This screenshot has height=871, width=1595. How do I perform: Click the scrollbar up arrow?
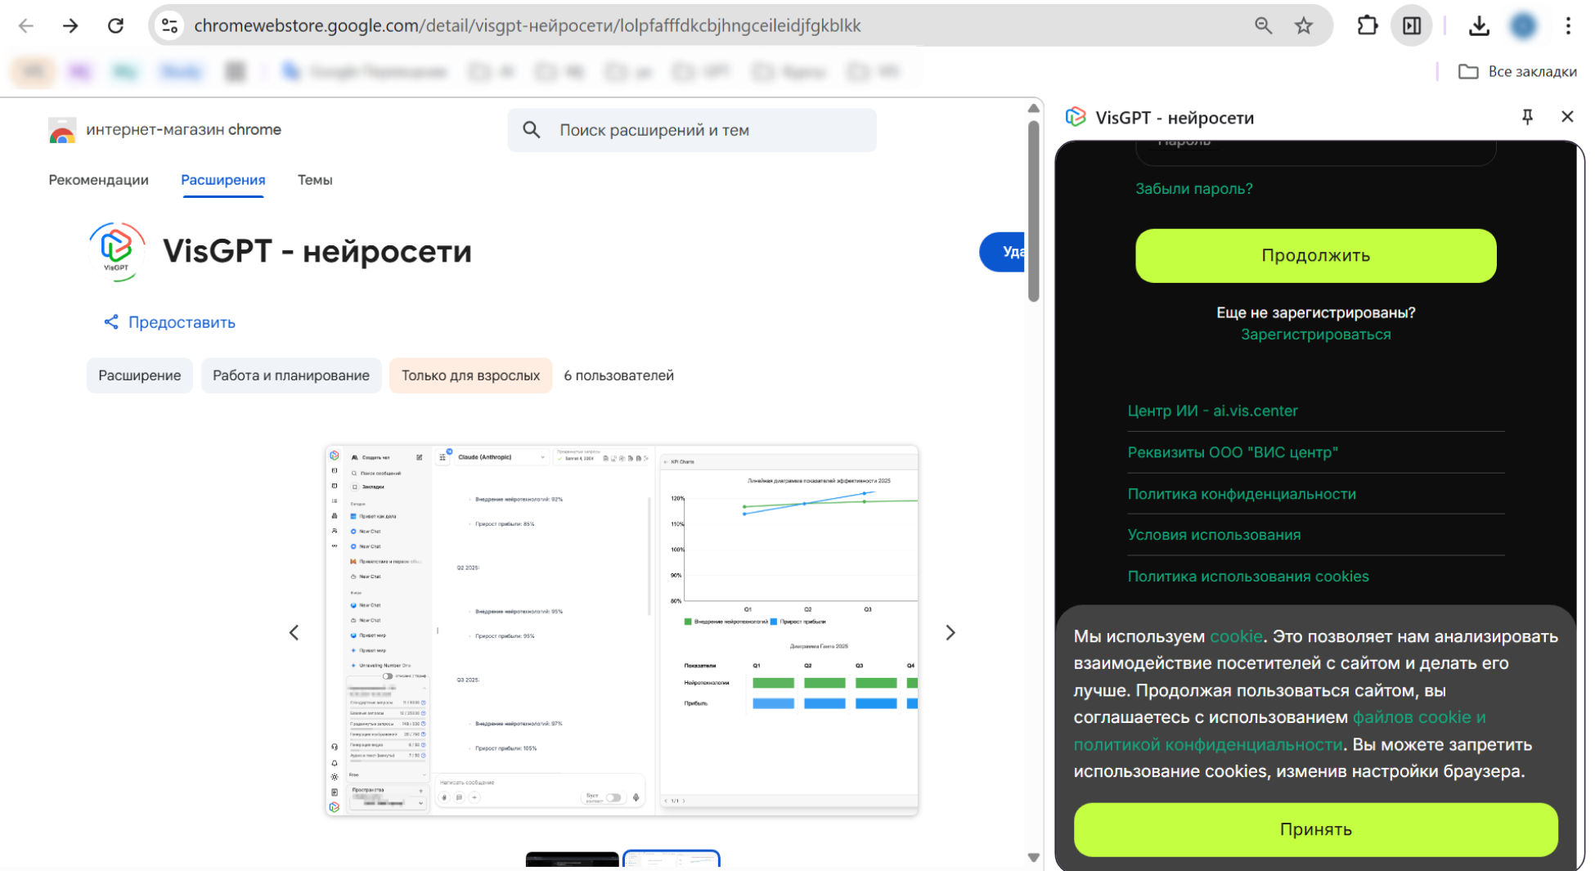click(1034, 108)
